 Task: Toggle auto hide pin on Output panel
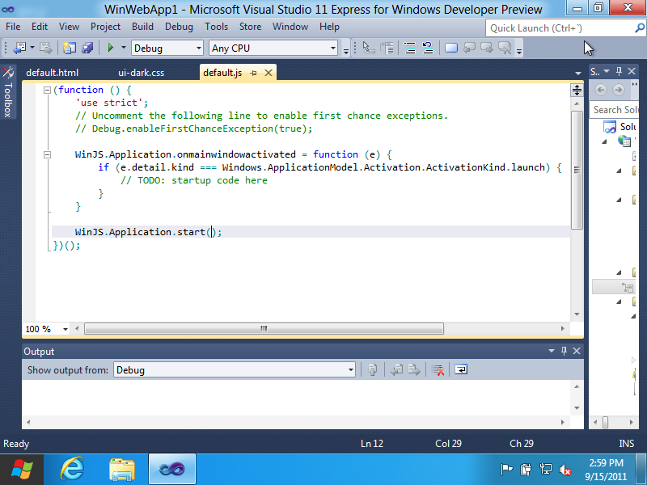(564, 352)
